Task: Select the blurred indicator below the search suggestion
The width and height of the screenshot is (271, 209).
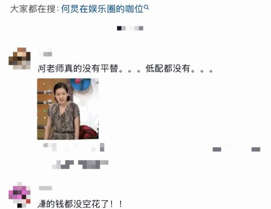Action: [x=130, y=28]
